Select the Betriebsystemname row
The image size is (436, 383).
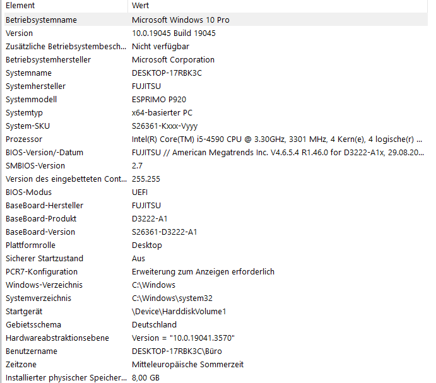216,20
